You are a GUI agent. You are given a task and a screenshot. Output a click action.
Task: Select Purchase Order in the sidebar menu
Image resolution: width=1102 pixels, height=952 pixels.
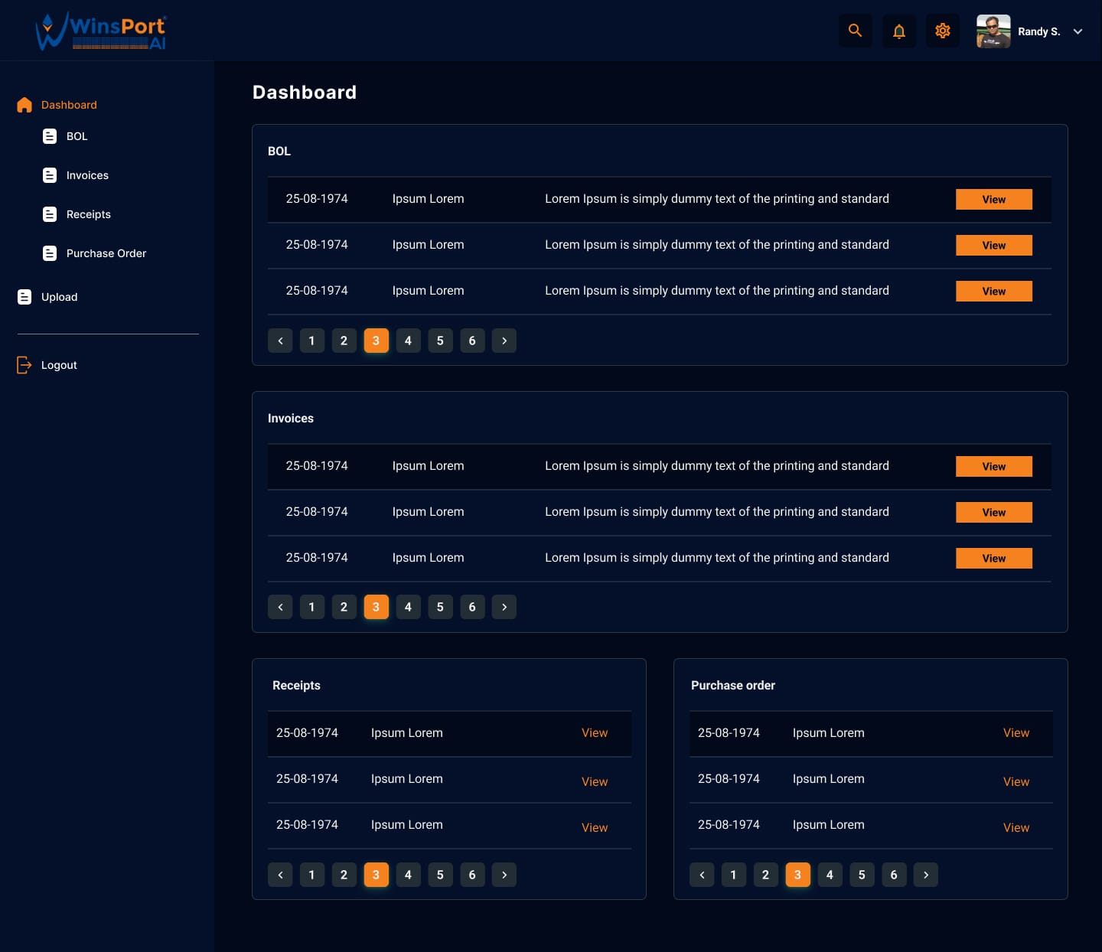pyautogui.click(x=106, y=253)
